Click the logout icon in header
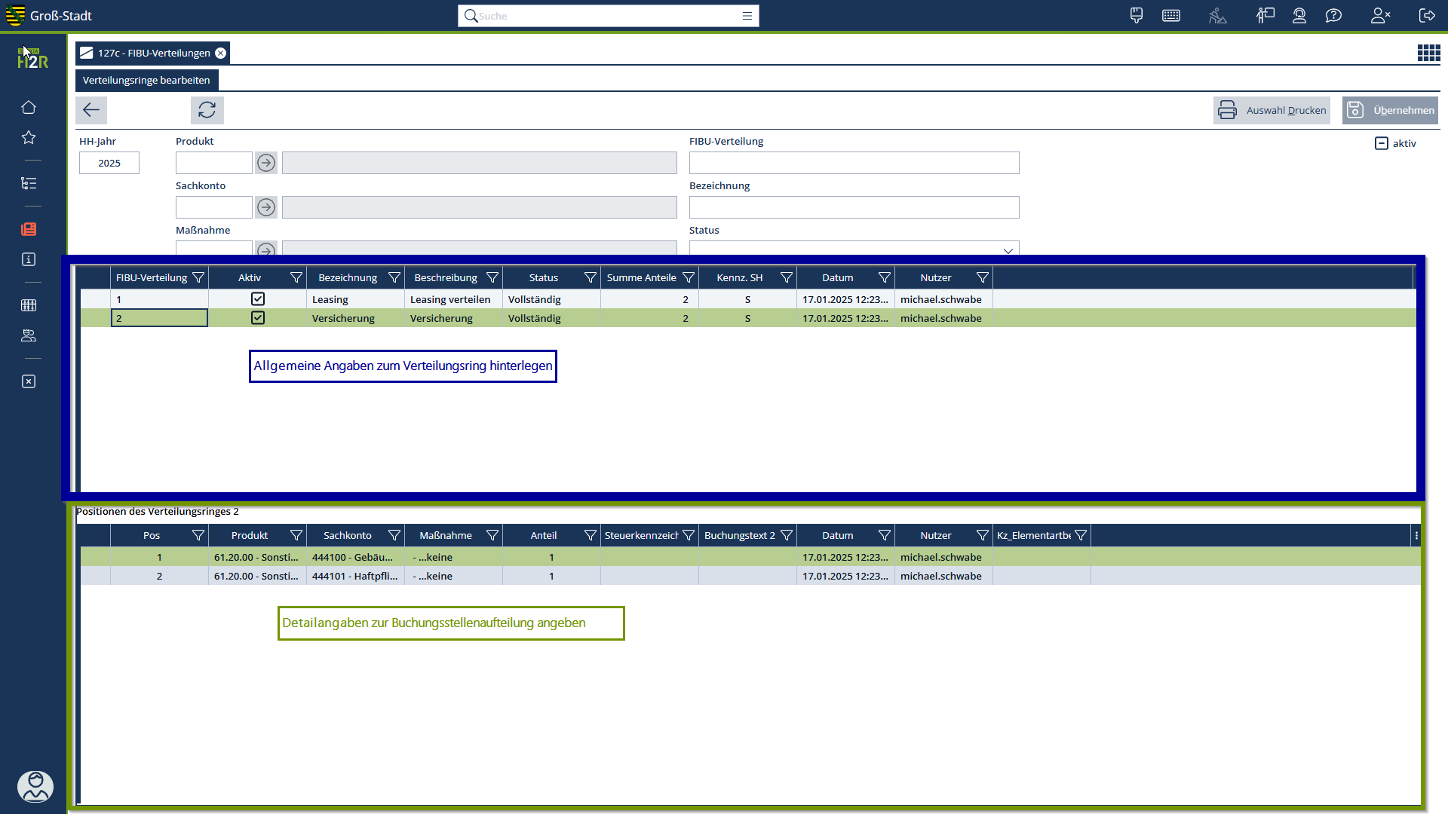This screenshot has height=814, width=1448. (x=1427, y=16)
